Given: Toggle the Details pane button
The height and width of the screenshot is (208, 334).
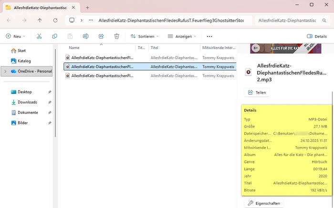Looking at the screenshot, I should (317, 36).
